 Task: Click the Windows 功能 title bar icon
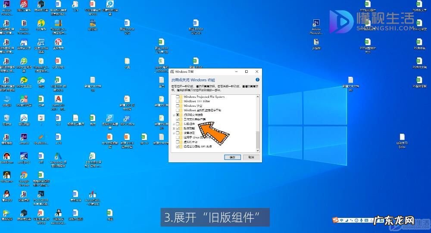(172, 71)
